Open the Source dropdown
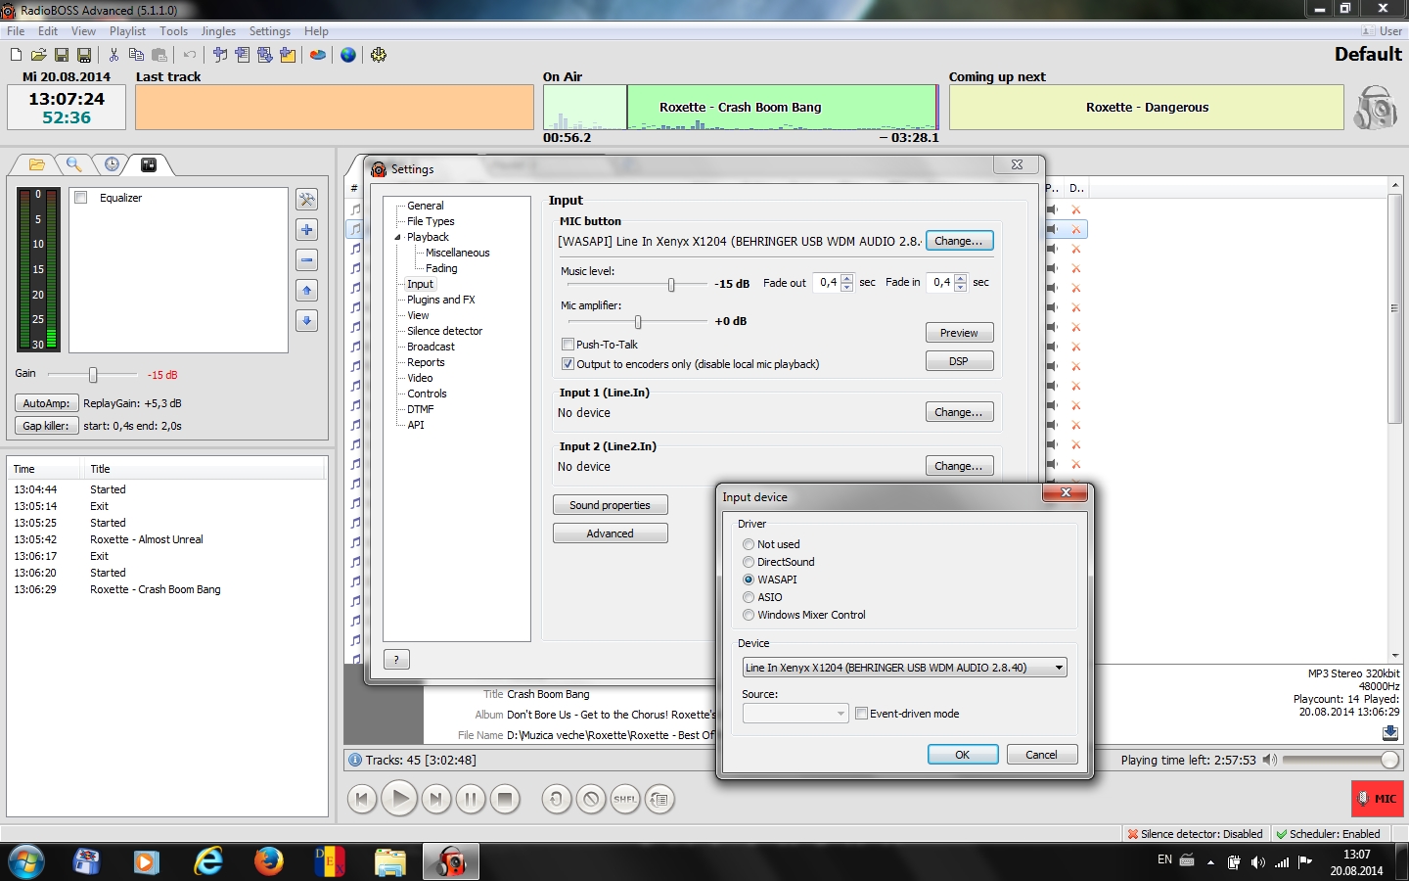 (795, 714)
